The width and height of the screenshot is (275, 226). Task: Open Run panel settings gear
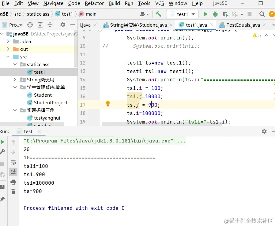pyautogui.click(x=264, y=131)
